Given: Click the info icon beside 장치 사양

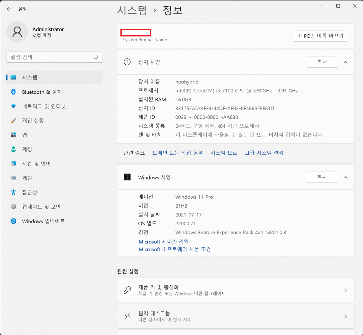Looking at the screenshot, I should [x=127, y=62].
